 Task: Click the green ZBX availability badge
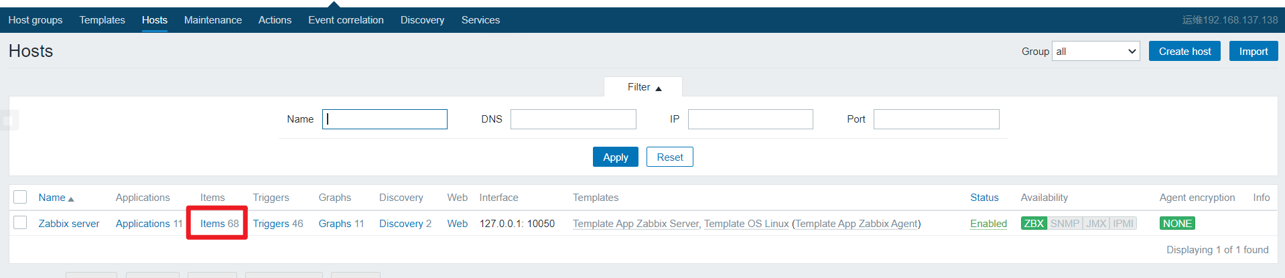point(1034,224)
